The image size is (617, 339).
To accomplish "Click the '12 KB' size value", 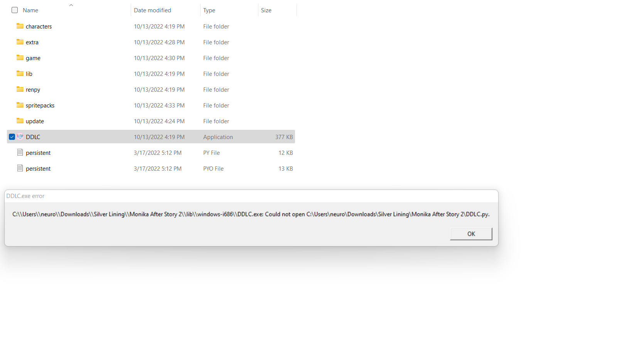I will click(x=286, y=153).
